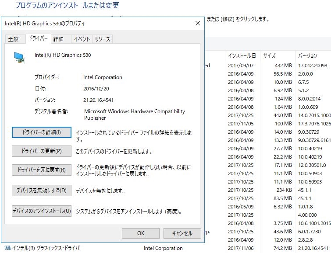
Task: Click version 9.0.30729.6161 in the list
Action: pos(314,140)
